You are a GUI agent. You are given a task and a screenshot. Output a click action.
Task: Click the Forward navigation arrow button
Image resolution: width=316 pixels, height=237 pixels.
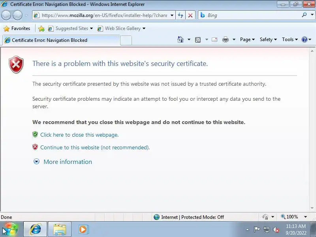pos(17,15)
